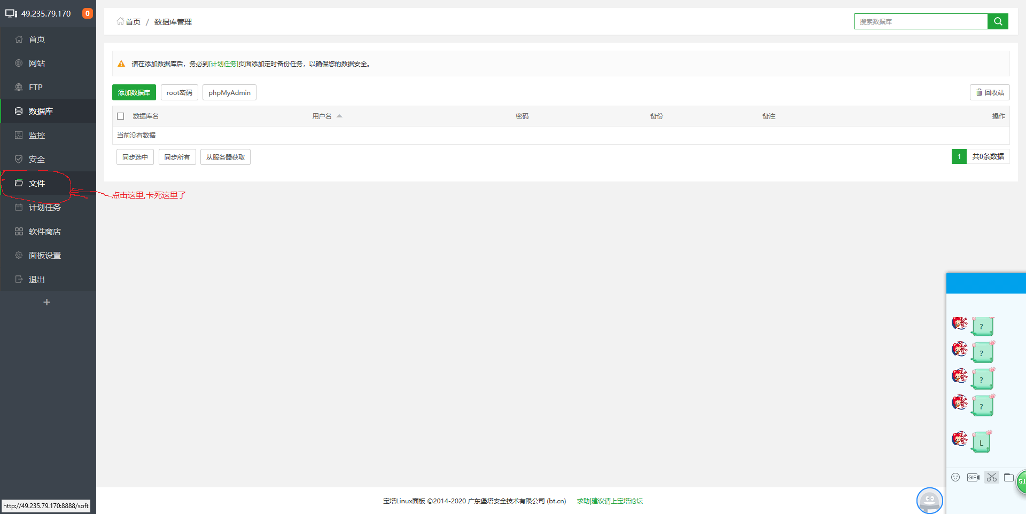
Task: Click the 49.235.79.170 server address
Action: 46,13
